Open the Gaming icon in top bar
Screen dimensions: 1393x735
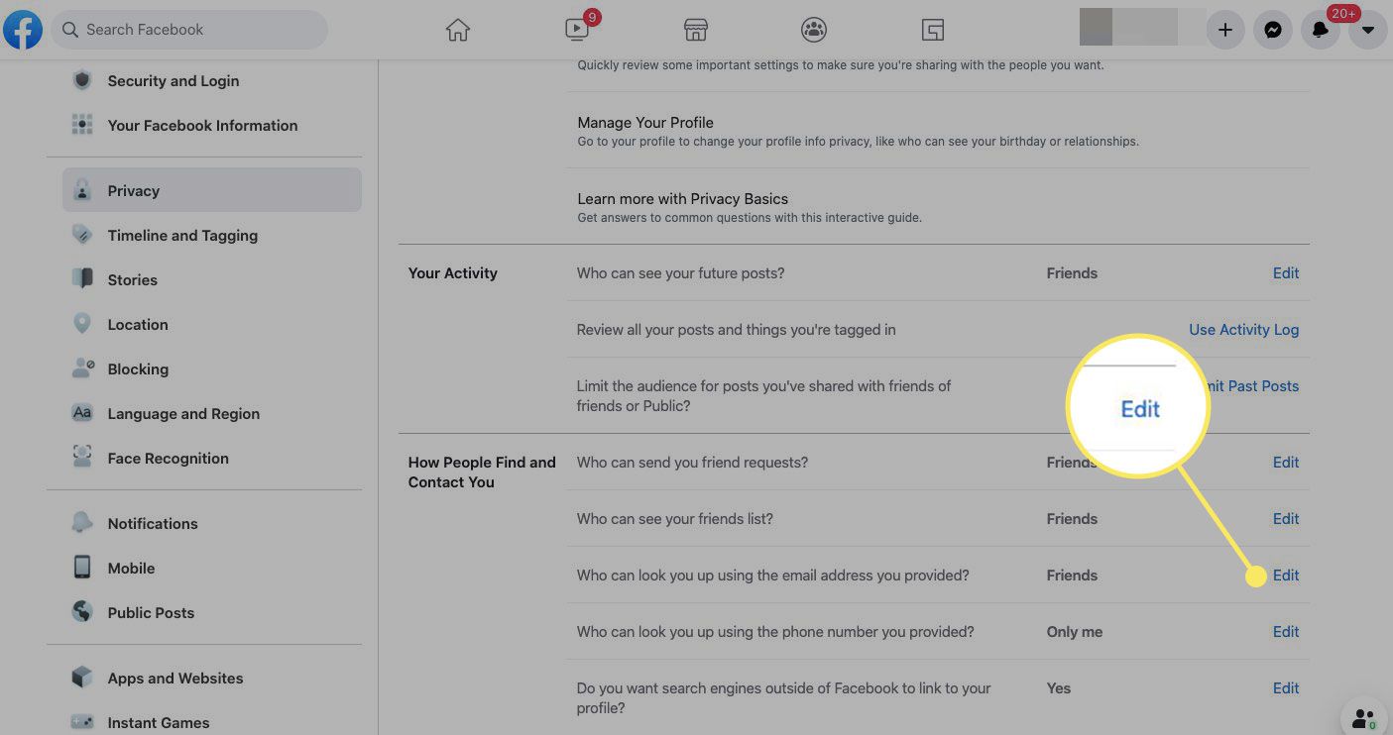[x=933, y=30]
